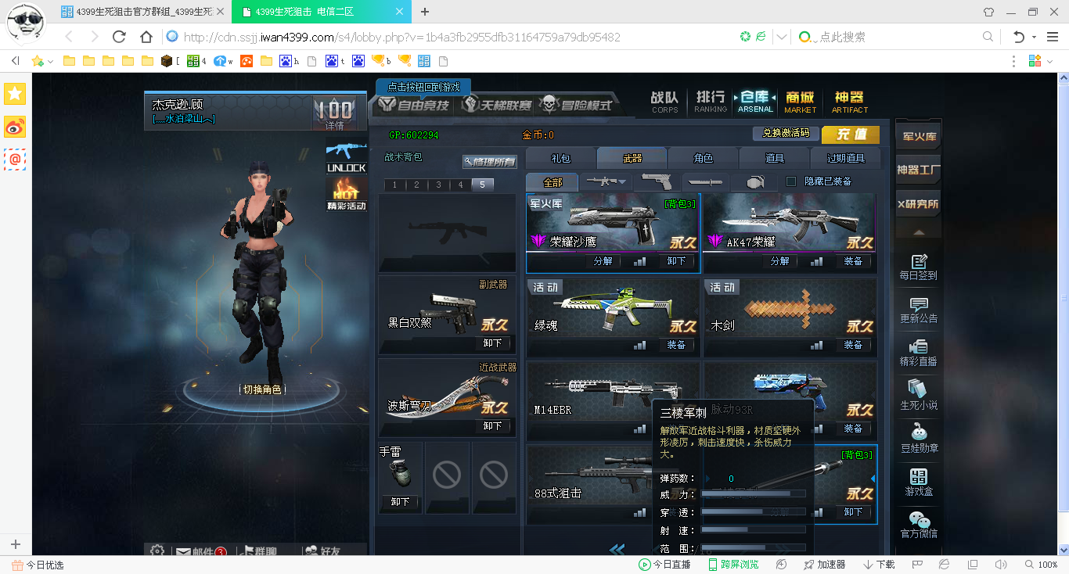Toggle 跨屏浏览 in status bar
Image resolution: width=1069 pixels, height=574 pixels.
click(x=732, y=565)
